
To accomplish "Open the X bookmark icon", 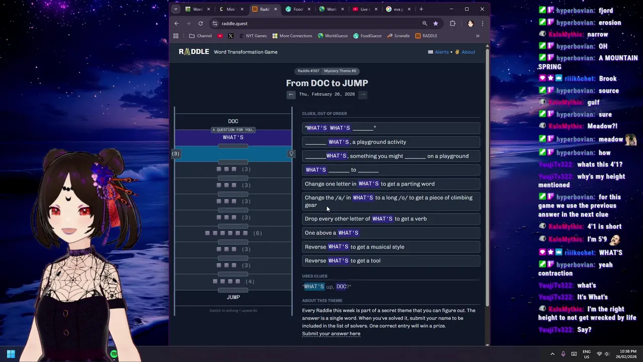I will (231, 36).
